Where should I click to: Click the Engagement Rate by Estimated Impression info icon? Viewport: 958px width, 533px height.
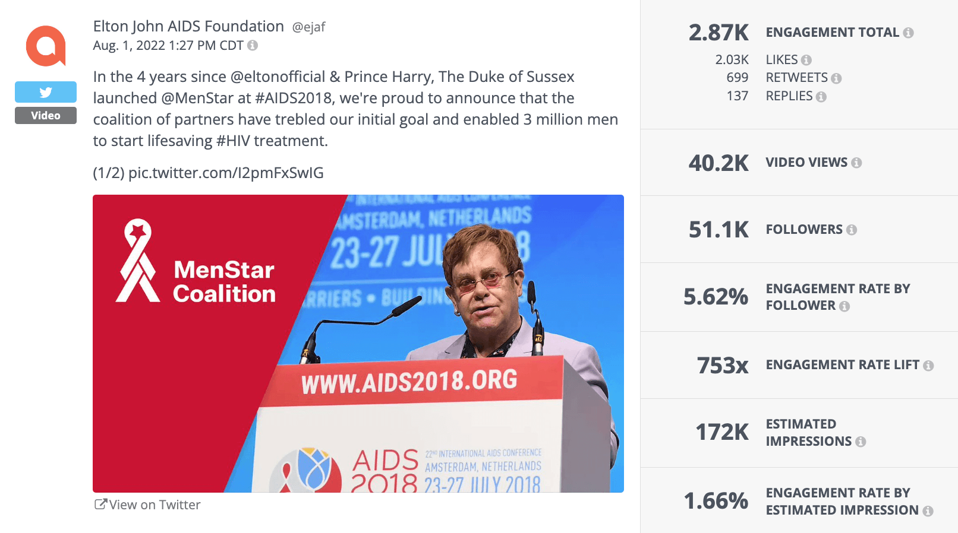928,510
